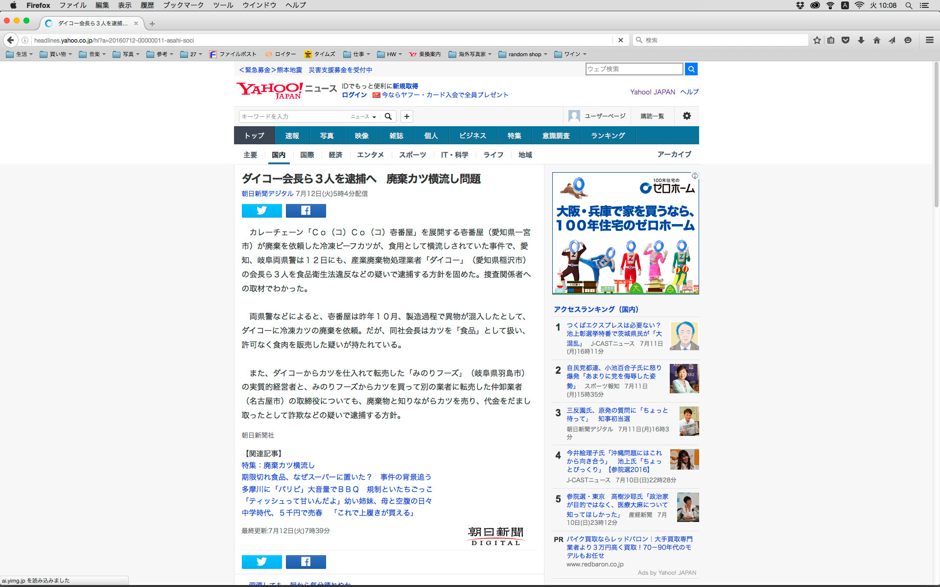Open Yahoo news settings gear
Viewport: 940px width, 587px height.
click(686, 116)
